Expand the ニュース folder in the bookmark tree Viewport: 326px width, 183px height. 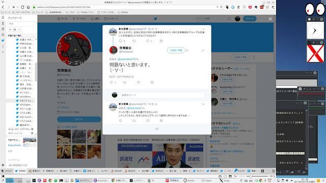coord(9,133)
